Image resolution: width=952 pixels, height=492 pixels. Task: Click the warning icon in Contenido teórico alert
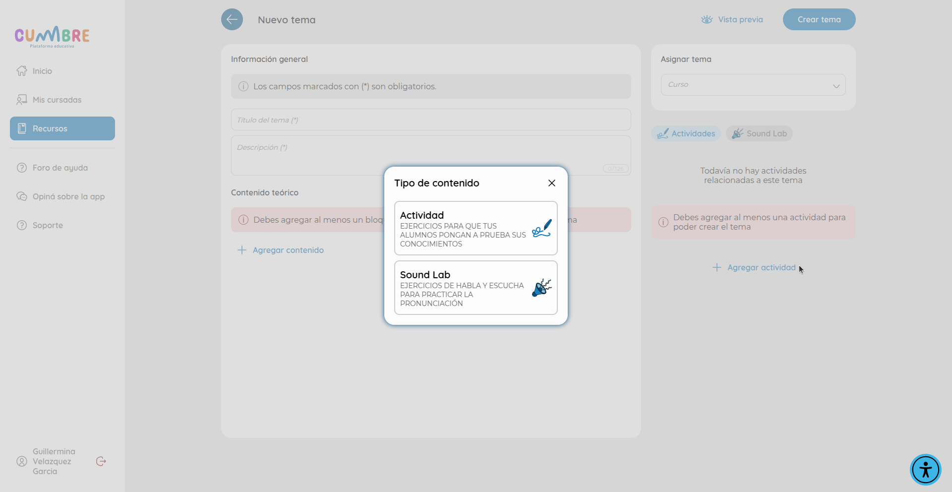(x=243, y=220)
